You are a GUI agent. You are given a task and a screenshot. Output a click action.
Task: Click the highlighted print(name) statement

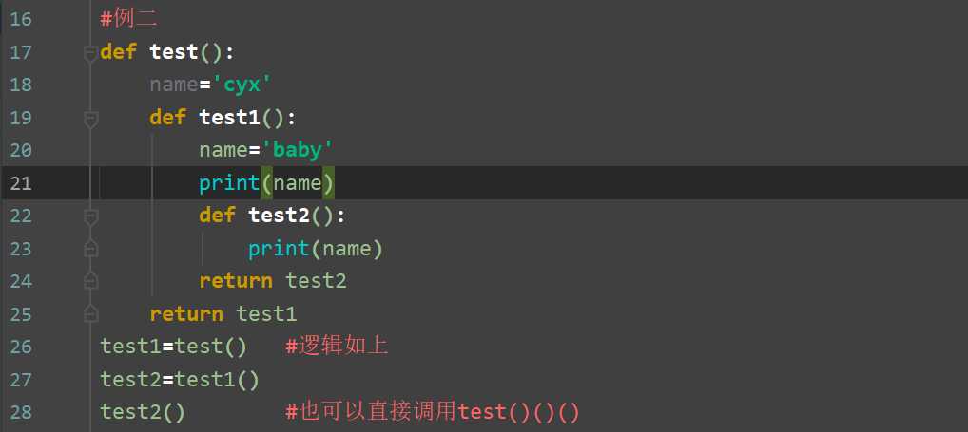pos(266,183)
